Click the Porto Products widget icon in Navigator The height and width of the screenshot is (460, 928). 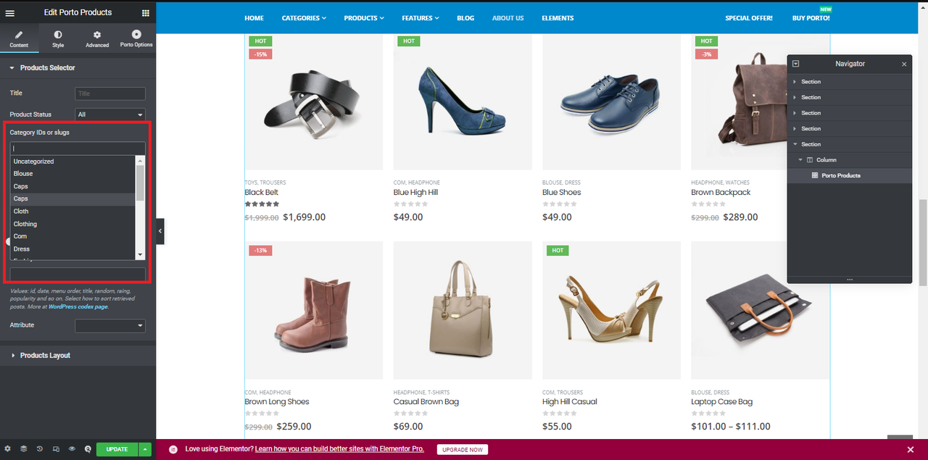click(x=815, y=176)
